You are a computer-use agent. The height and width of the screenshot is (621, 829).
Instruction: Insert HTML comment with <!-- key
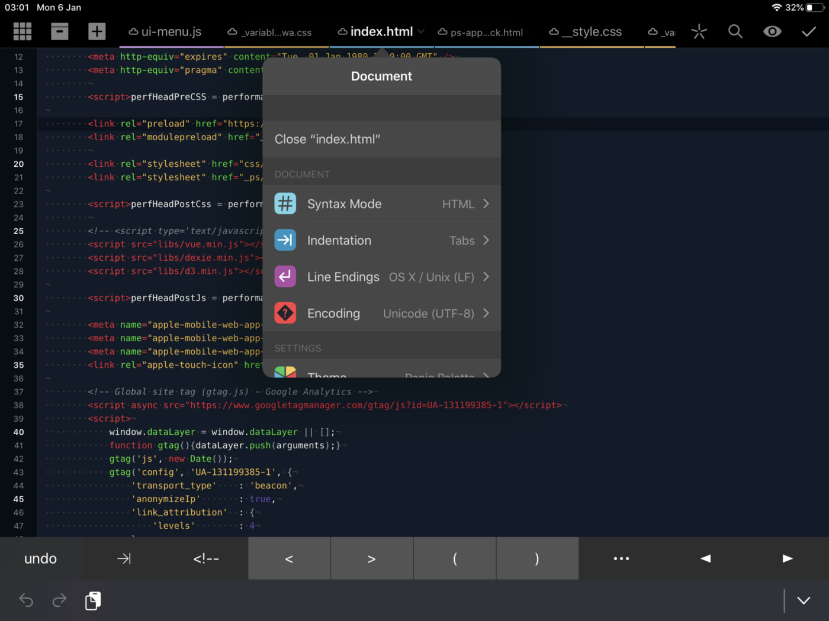pos(206,558)
